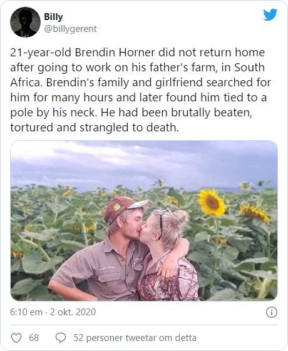Open the tweet timestamp 6:10 em
This screenshot has height=351, width=288.
[x=26, y=312]
